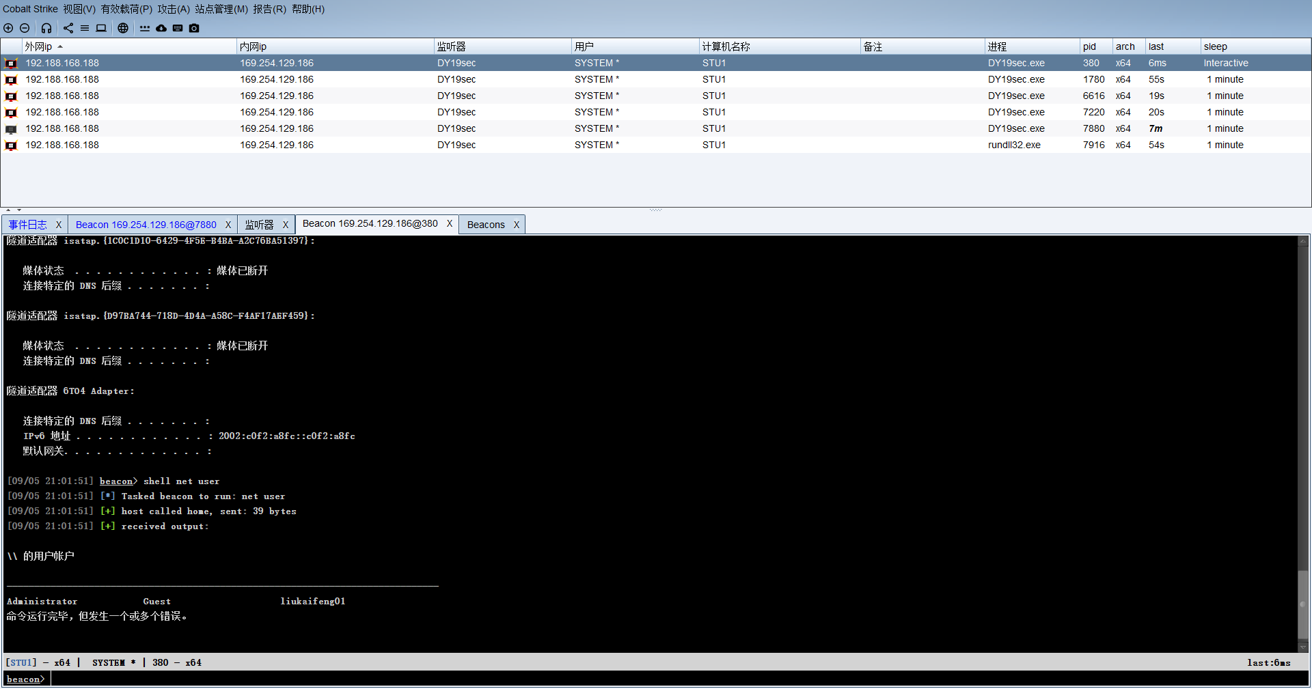1312x689 pixels.
Task: Click liukaifeng01 username in console output
Action: tap(313, 602)
